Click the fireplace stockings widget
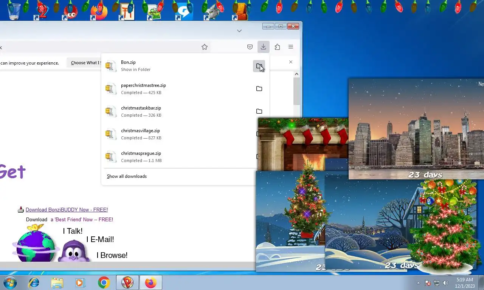The image size is (484, 290). (x=303, y=144)
